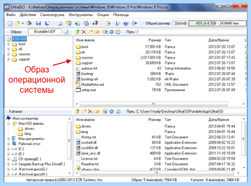The height and width of the screenshot is (186, 251).
Task: Create a new image with the blank page icon
Action: (x=10, y=23)
